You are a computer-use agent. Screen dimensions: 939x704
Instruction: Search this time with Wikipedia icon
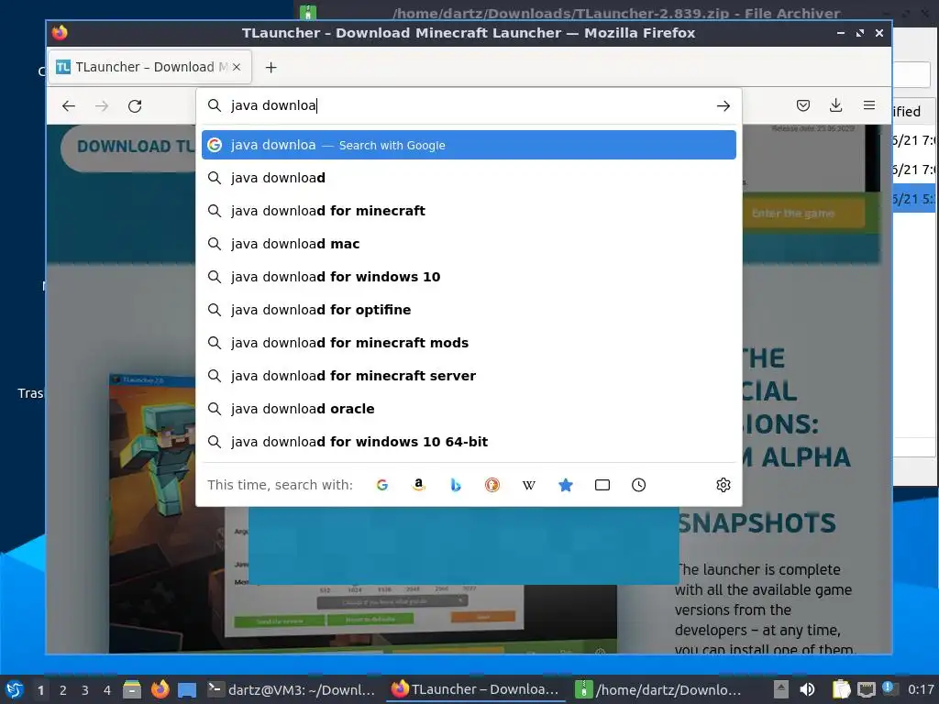click(529, 485)
